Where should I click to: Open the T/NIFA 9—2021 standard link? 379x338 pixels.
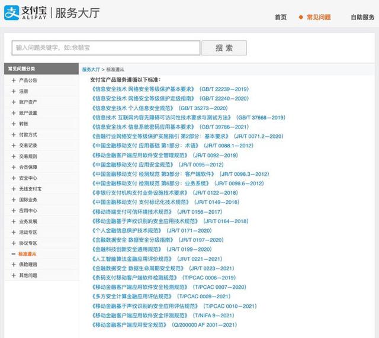pyautogui.click(x=163, y=316)
